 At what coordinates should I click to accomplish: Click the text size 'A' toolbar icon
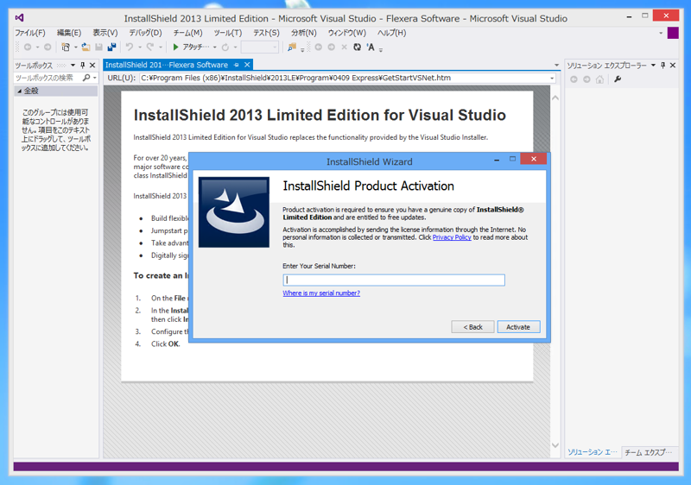click(371, 47)
